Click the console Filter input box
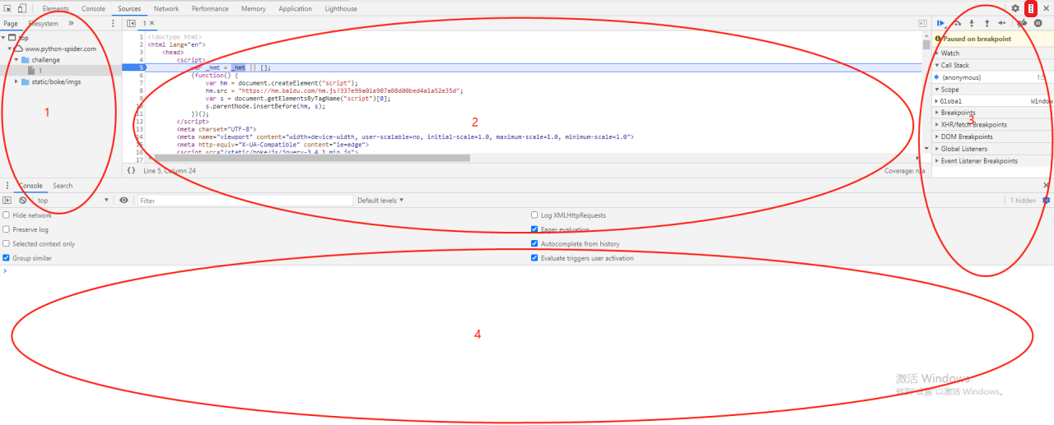 point(245,201)
